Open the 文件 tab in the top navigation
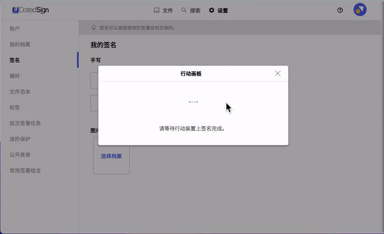384x234 pixels. [163, 10]
